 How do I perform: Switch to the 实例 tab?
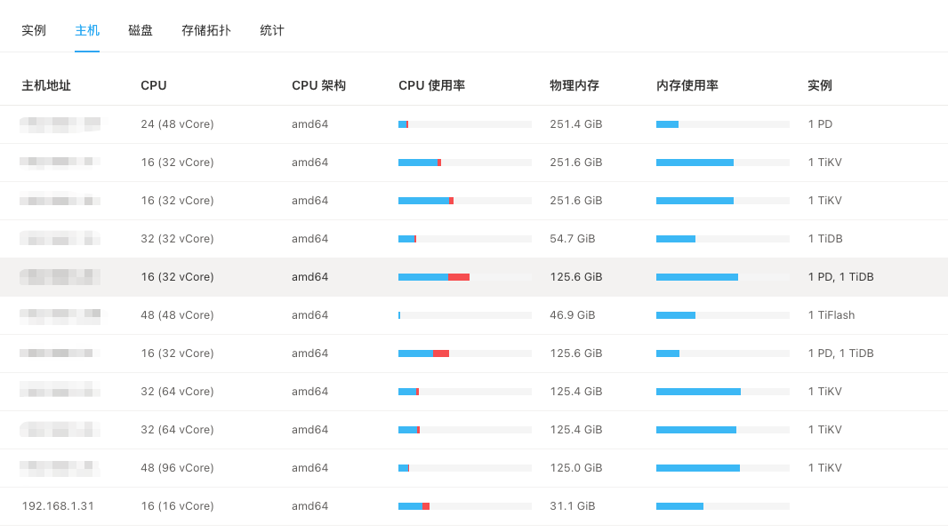(x=34, y=30)
